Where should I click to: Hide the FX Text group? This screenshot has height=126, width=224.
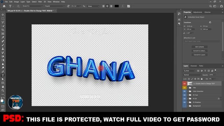[x=184, y=95]
